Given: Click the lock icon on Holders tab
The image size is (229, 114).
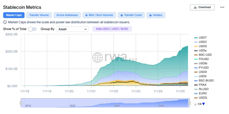Looking at the screenshot, I should (150, 15).
